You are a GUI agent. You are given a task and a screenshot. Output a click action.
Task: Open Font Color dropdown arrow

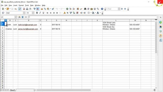[100, 13]
